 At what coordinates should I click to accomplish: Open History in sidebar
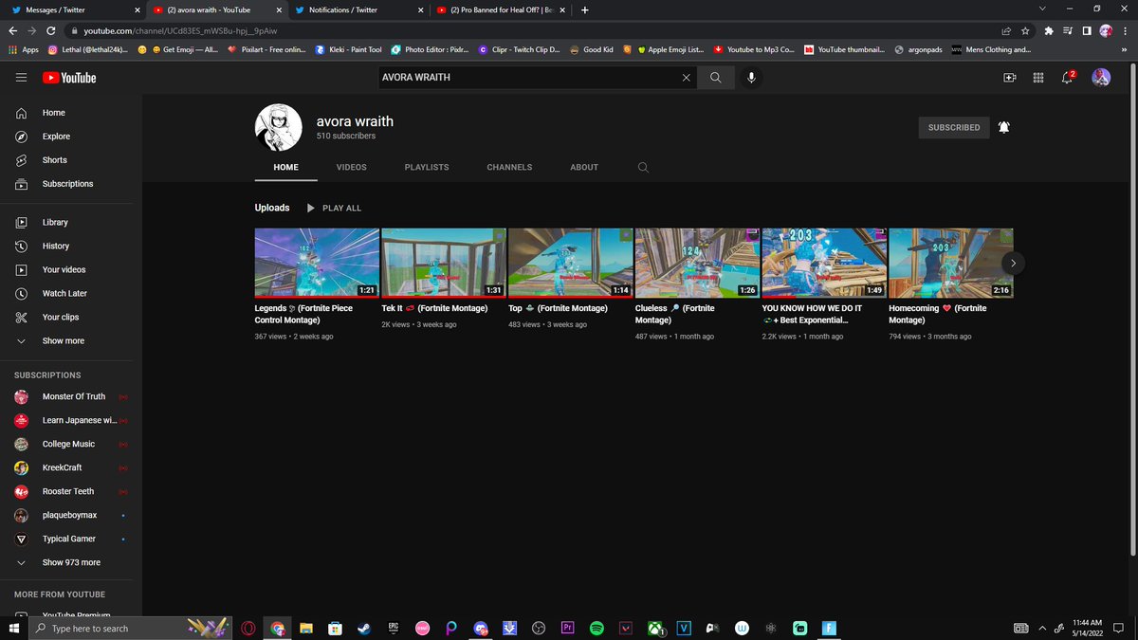(71, 246)
